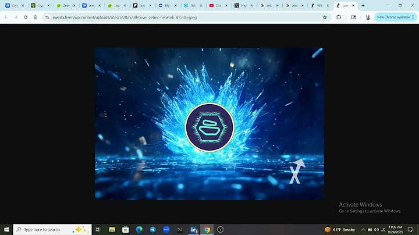Open the Extensions puzzle icon

[x=339, y=17]
